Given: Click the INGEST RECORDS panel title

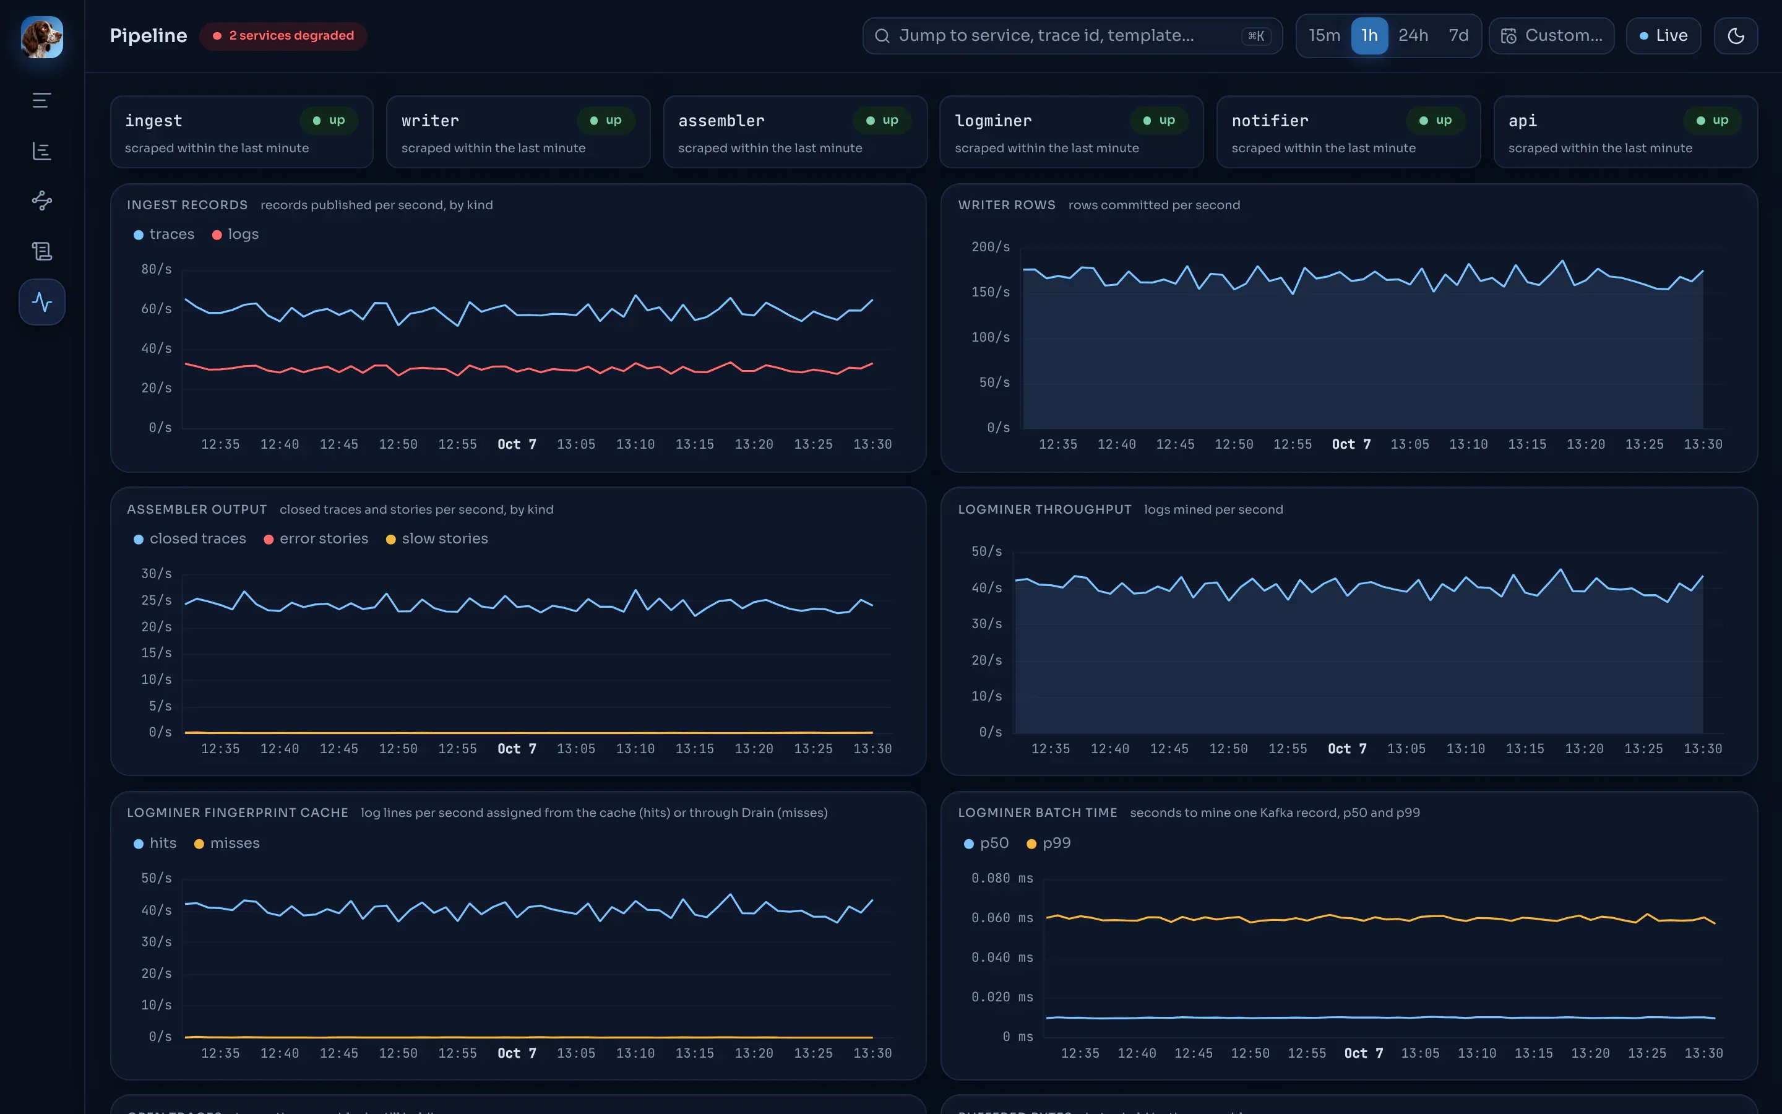Looking at the screenshot, I should point(187,205).
